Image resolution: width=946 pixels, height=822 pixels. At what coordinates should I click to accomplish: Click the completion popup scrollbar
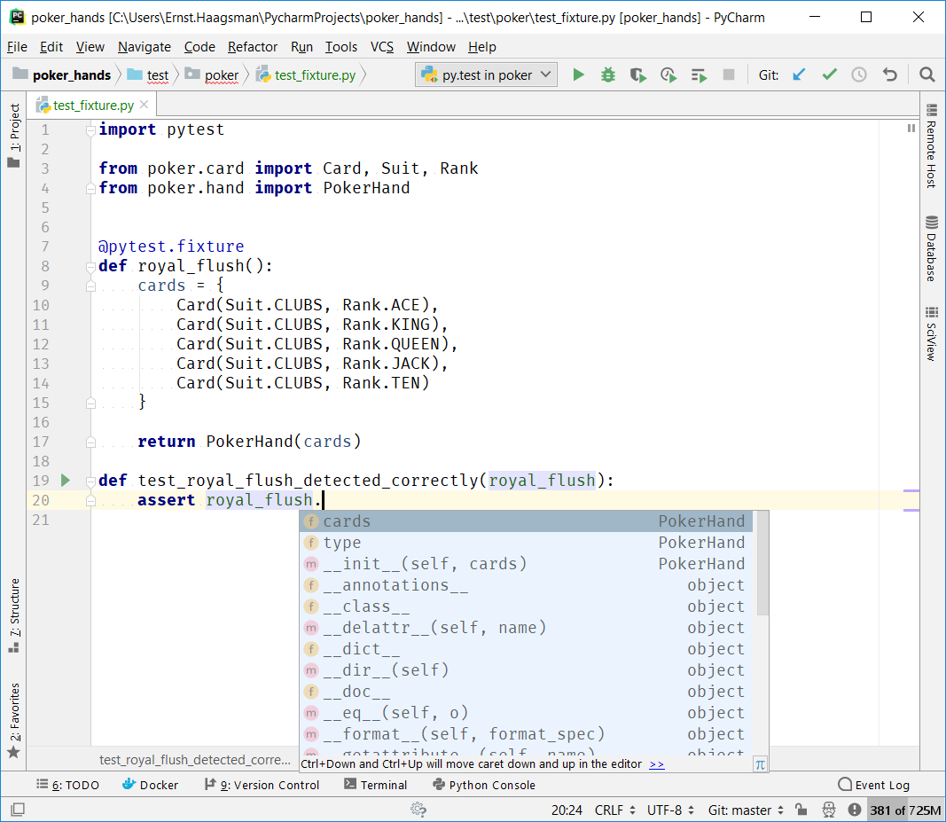click(x=762, y=563)
